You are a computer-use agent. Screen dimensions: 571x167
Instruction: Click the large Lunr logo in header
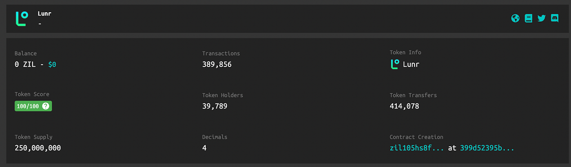tap(22, 19)
